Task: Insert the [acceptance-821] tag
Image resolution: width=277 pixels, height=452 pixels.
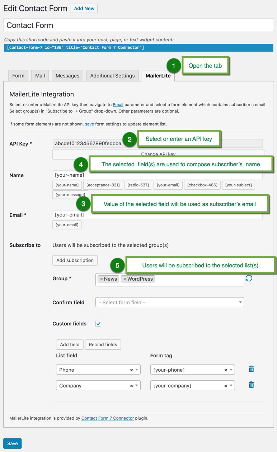Action: click(x=103, y=185)
